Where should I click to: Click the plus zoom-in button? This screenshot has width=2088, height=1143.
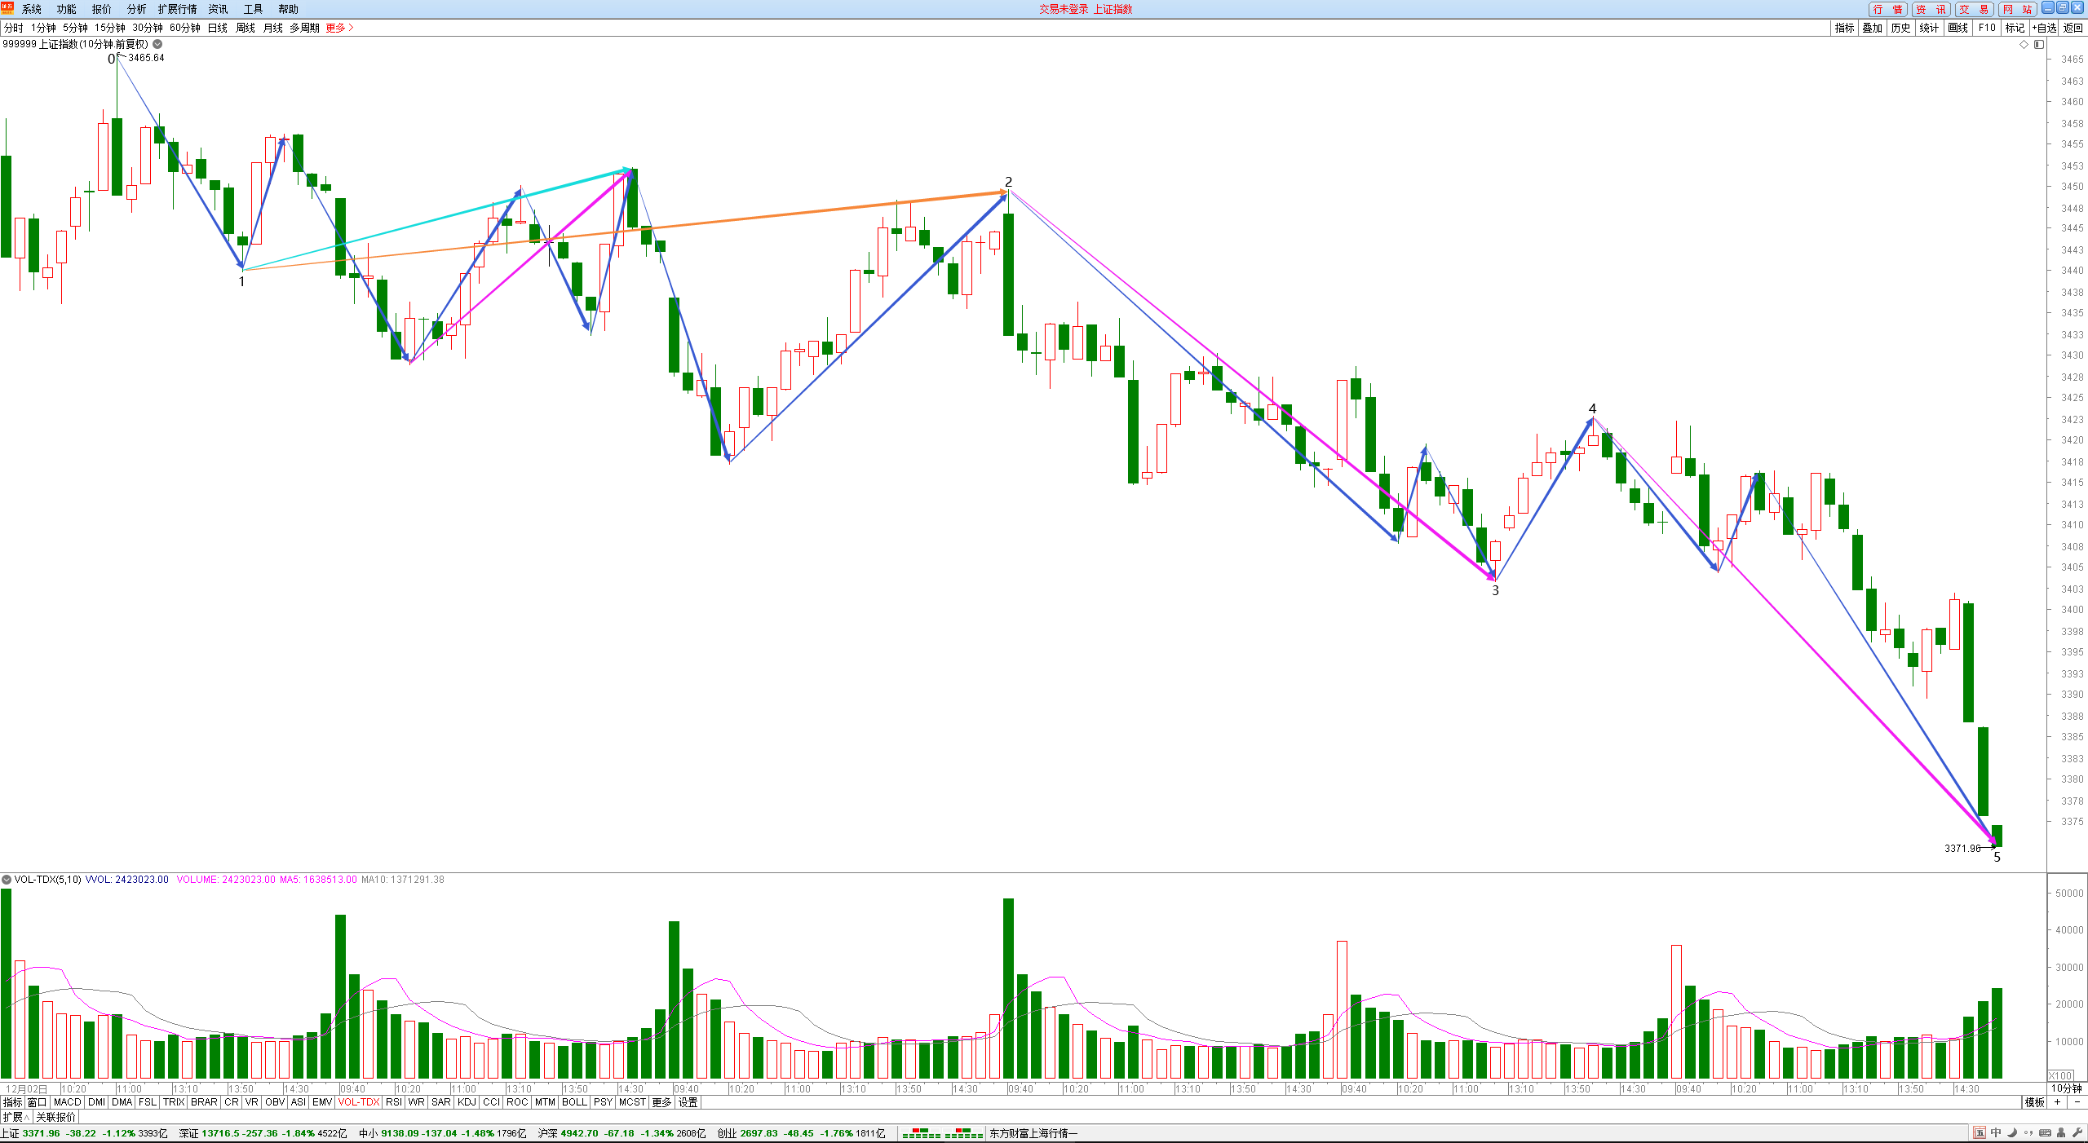[2058, 1102]
